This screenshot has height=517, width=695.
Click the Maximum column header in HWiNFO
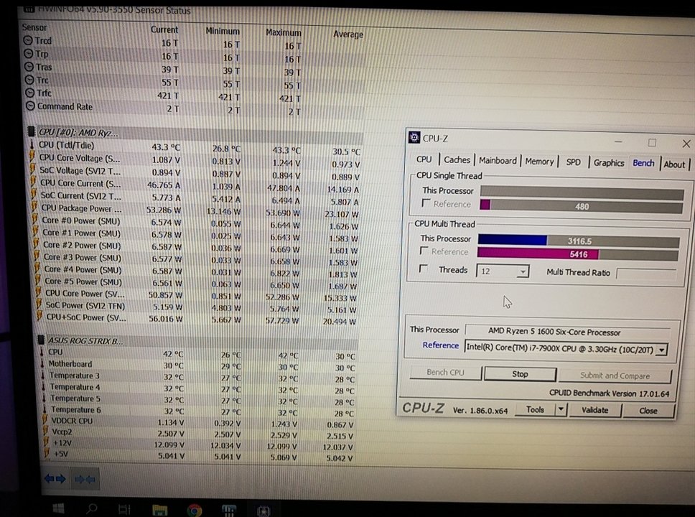(283, 32)
